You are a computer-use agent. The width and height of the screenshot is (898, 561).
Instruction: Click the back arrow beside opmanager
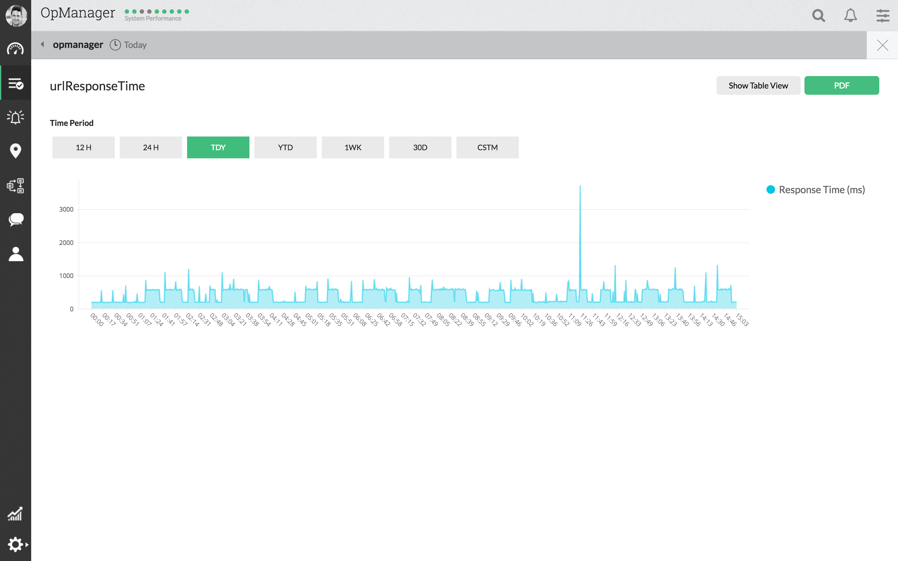(43, 45)
